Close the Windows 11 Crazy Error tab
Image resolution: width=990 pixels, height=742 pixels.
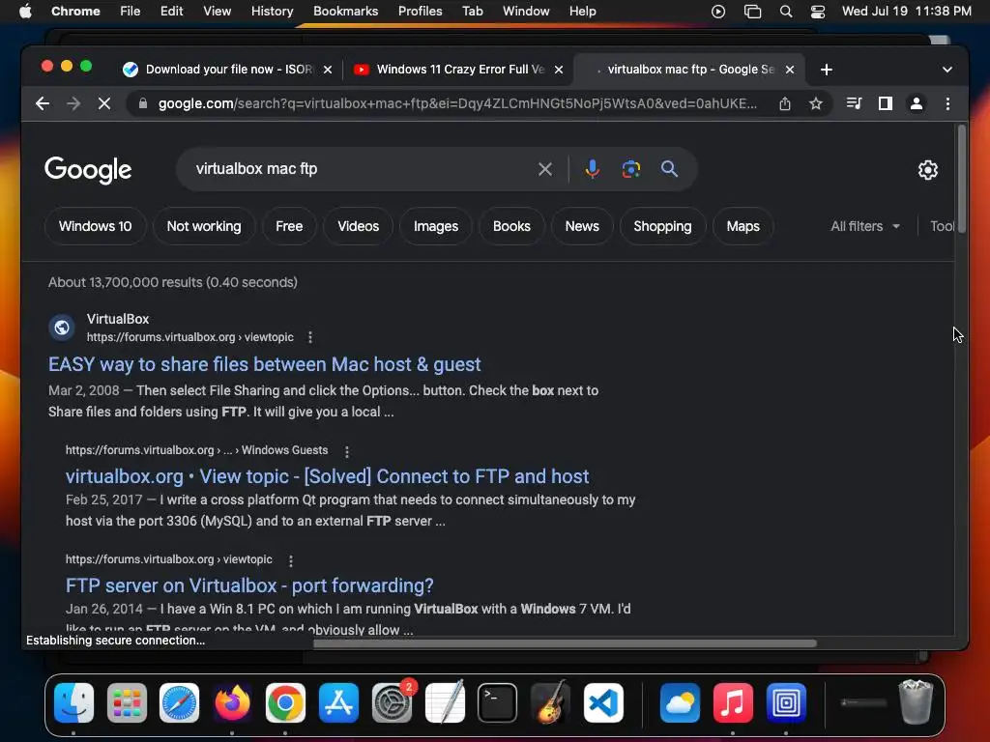pos(559,70)
